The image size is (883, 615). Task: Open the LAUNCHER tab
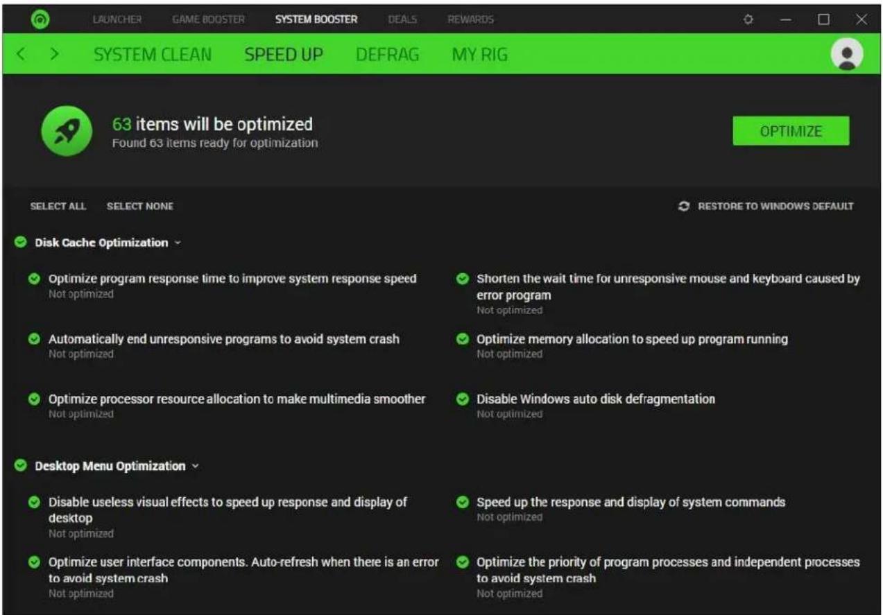click(117, 19)
